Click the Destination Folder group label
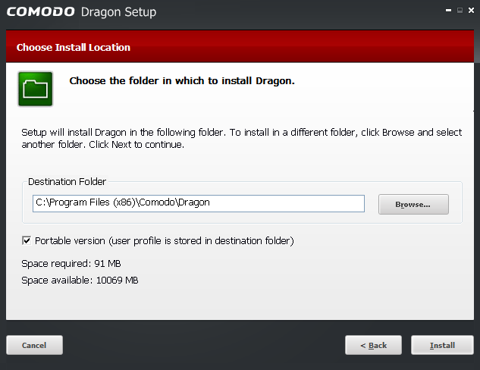 [67, 182]
